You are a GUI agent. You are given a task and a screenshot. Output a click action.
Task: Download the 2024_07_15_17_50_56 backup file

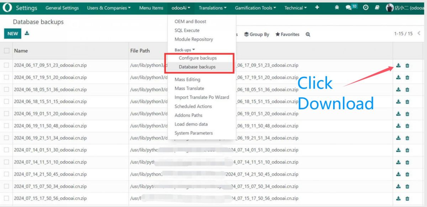(399, 198)
